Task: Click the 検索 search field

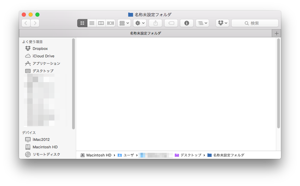Action: (255, 23)
